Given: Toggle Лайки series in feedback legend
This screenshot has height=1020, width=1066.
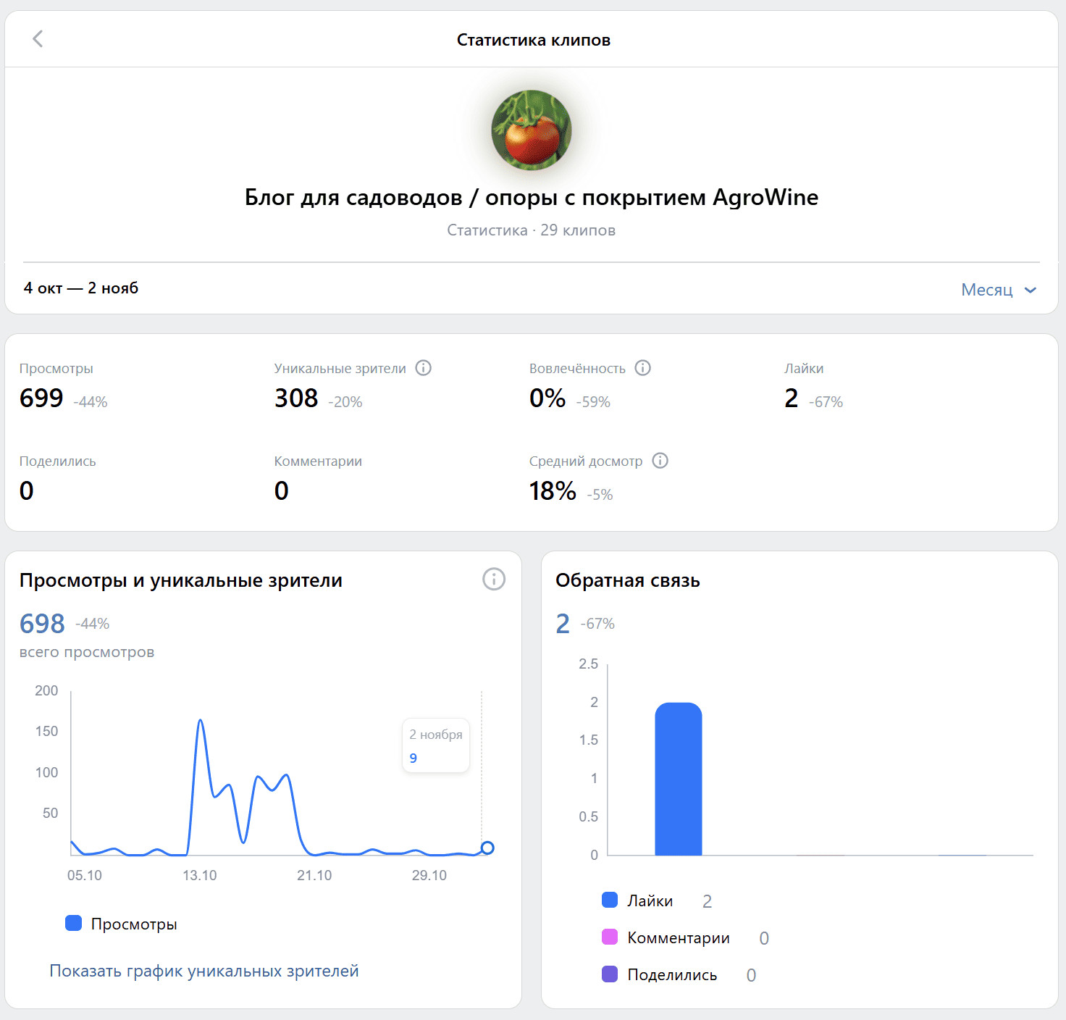Looking at the screenshot, I should [638, 900].
